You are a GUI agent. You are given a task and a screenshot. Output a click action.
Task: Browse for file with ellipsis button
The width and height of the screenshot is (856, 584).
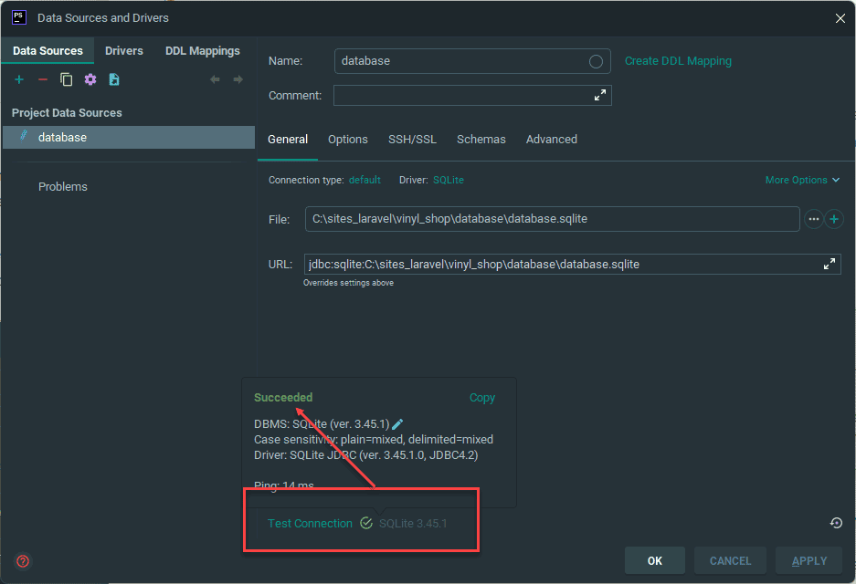[x=813, y=219]
